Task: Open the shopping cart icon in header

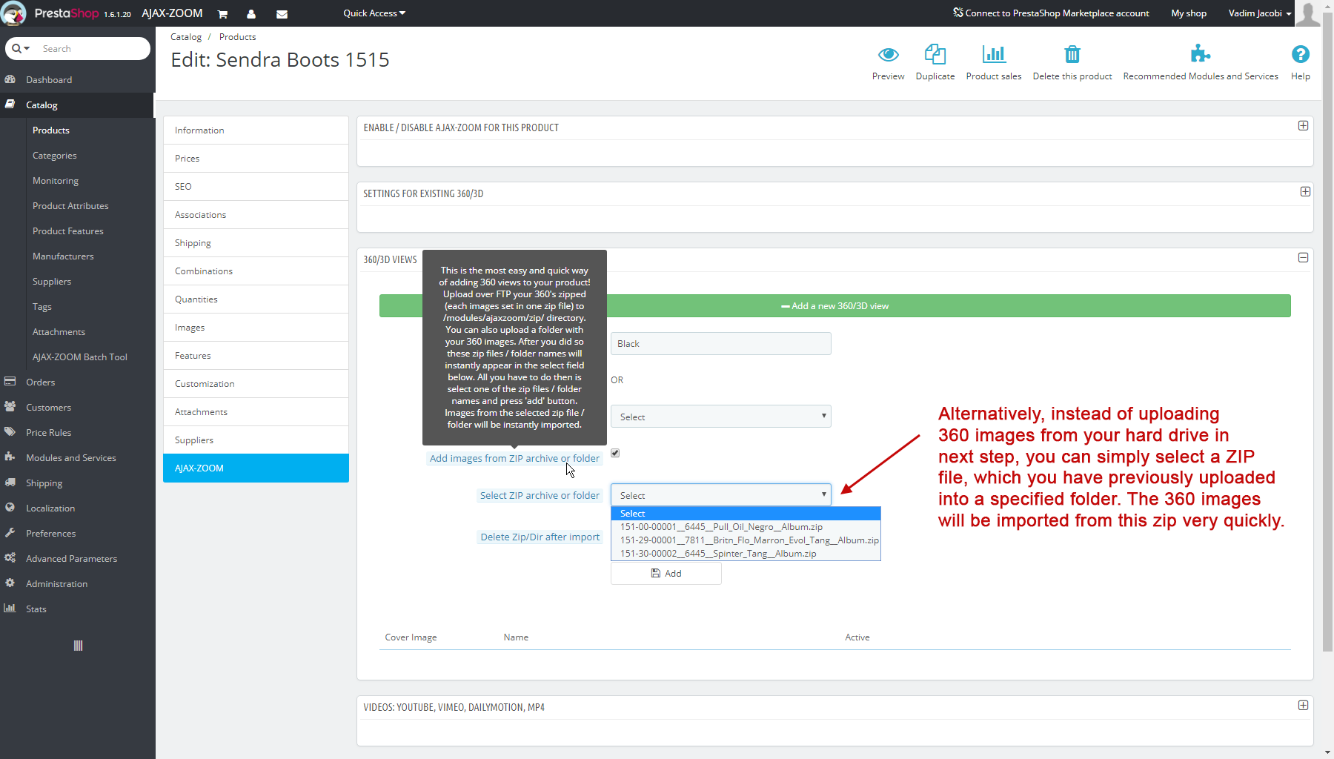Action: [x=222, y=14]
